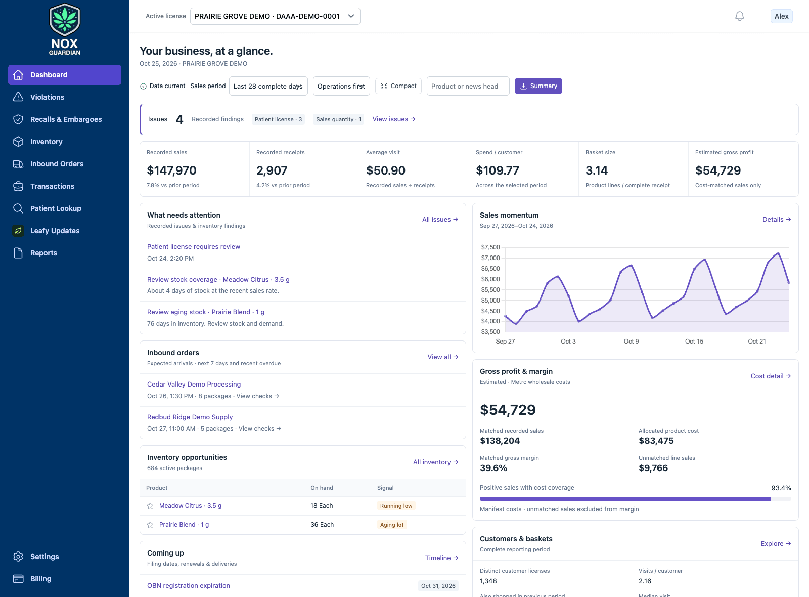Open Cedar Valley Demo Processing order
The image size is (809, 597).
coord(194,384)
